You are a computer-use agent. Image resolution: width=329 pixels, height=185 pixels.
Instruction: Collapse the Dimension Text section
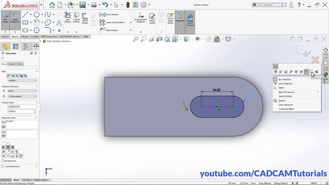click(36, 118)
